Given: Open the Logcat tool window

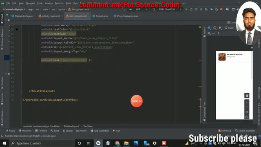Looking at the screenshot, I should (68, 131).
